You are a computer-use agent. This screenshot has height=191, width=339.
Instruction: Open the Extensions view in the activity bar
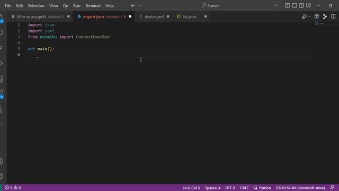point(2,79)
